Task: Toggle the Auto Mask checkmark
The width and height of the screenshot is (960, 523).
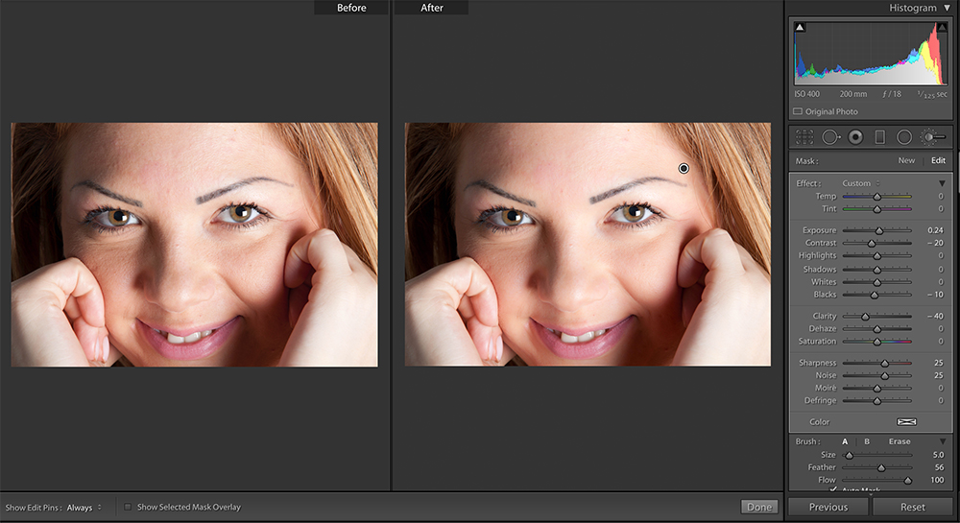Action: coord(833,489)
